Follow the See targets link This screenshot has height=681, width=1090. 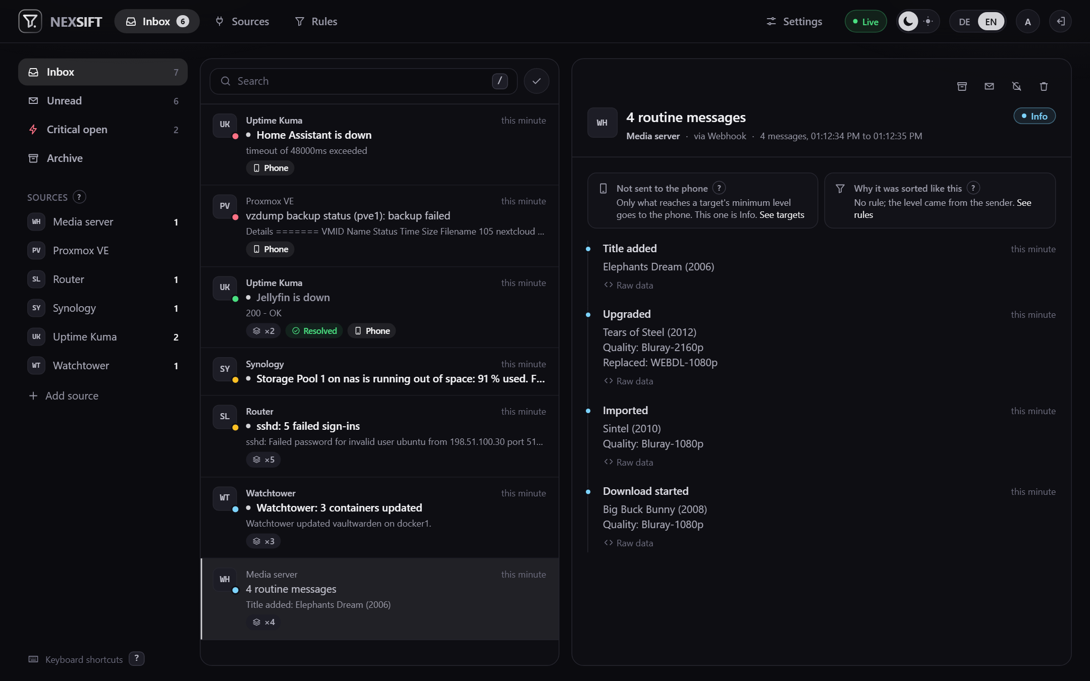click(782, 215)
